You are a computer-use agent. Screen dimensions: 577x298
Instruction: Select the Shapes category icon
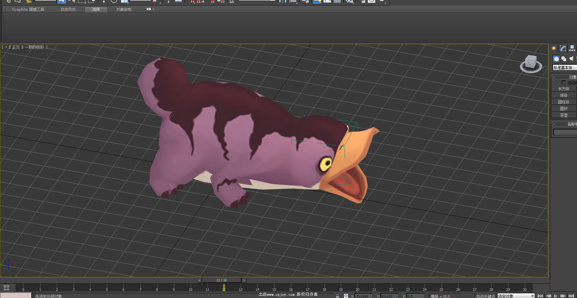point(564,59)
